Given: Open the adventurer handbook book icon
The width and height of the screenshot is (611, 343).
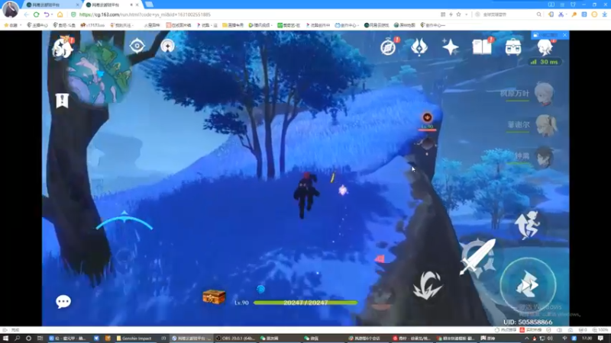Looking at the screenshot, I should pyautogui.click(x=483, y=47).
